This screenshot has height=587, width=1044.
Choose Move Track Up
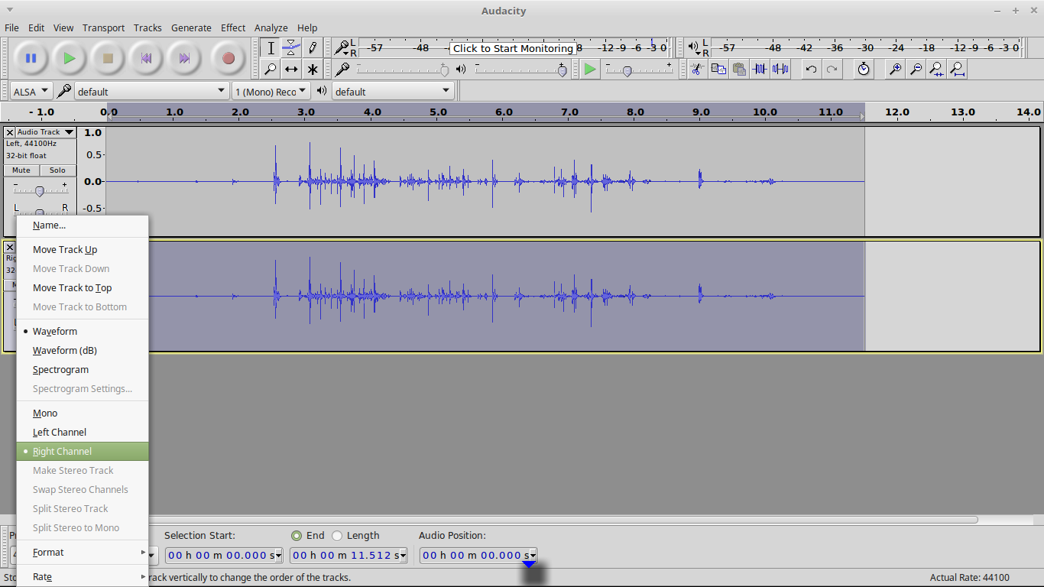pos(83,249)
